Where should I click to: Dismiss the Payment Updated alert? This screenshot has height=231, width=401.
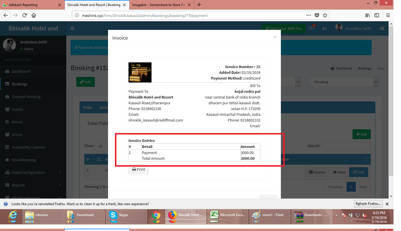pos(366,47)
